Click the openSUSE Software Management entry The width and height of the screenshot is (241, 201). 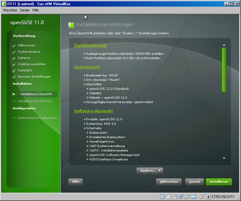coord(114,155)
